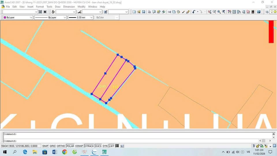Toggle SNAP mode in status bar
Image resolution: width=277 pixels, height=156 pixels.
45,146
